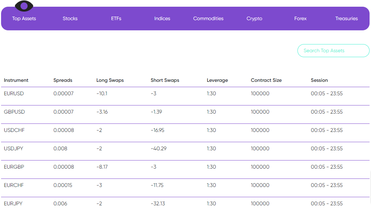This screenshot has width=371, height=212.
Task: Click the Long Swaps column header
Action: [x=110, y=80]
